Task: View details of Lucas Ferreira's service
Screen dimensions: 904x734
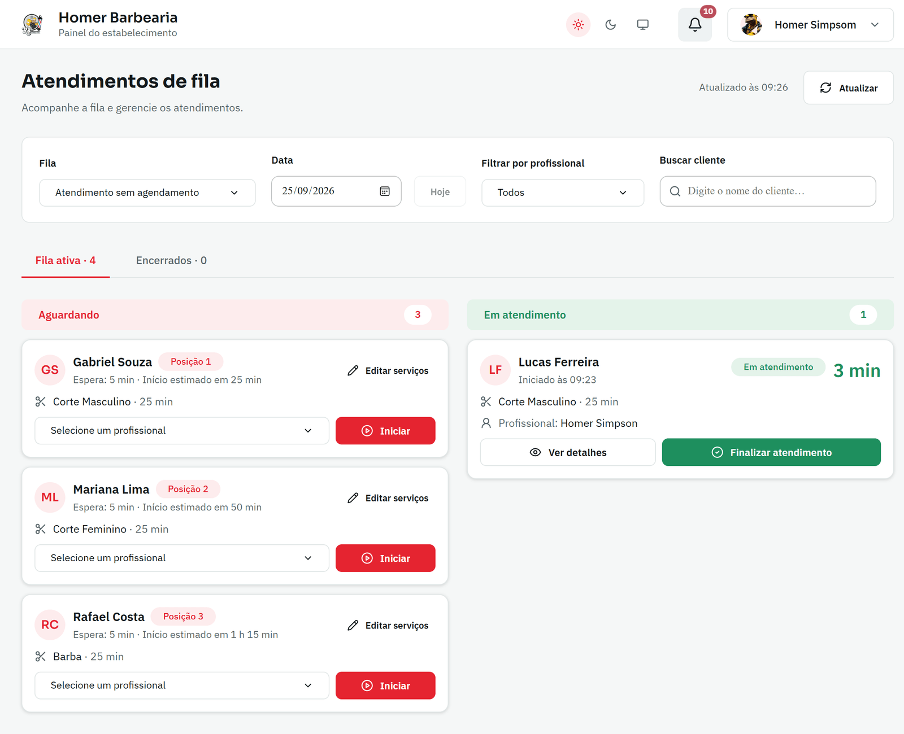Action: pyautogui.click(x=568, y=452)
